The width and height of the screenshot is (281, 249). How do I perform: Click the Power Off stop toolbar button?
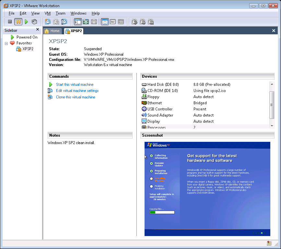[x=10, y=22]
